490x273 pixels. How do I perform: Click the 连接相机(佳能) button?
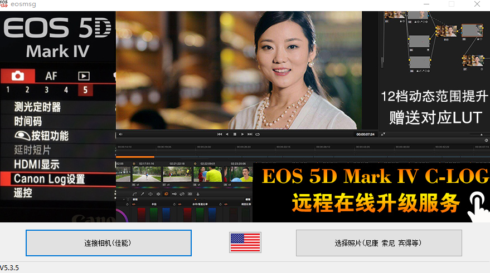[109, 243]
